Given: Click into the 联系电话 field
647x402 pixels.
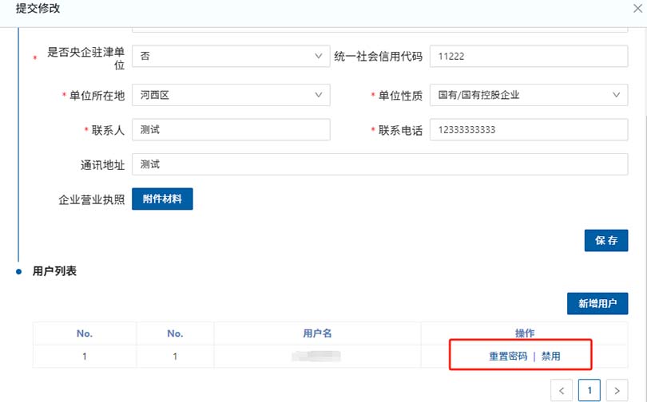Looking at the screenshot, I should (528, 130).
